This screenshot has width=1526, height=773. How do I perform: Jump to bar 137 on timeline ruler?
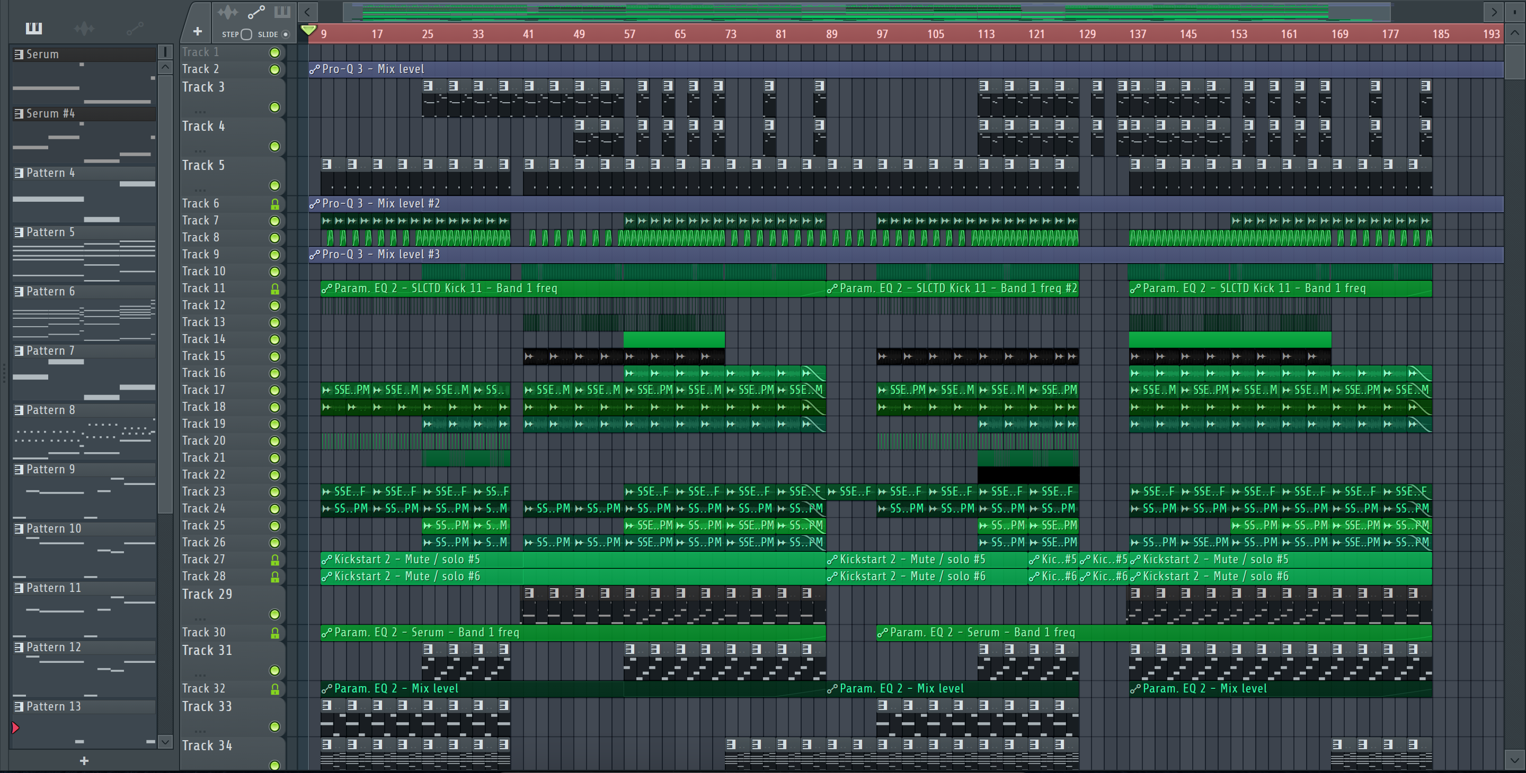click(x=1138, y=34)
